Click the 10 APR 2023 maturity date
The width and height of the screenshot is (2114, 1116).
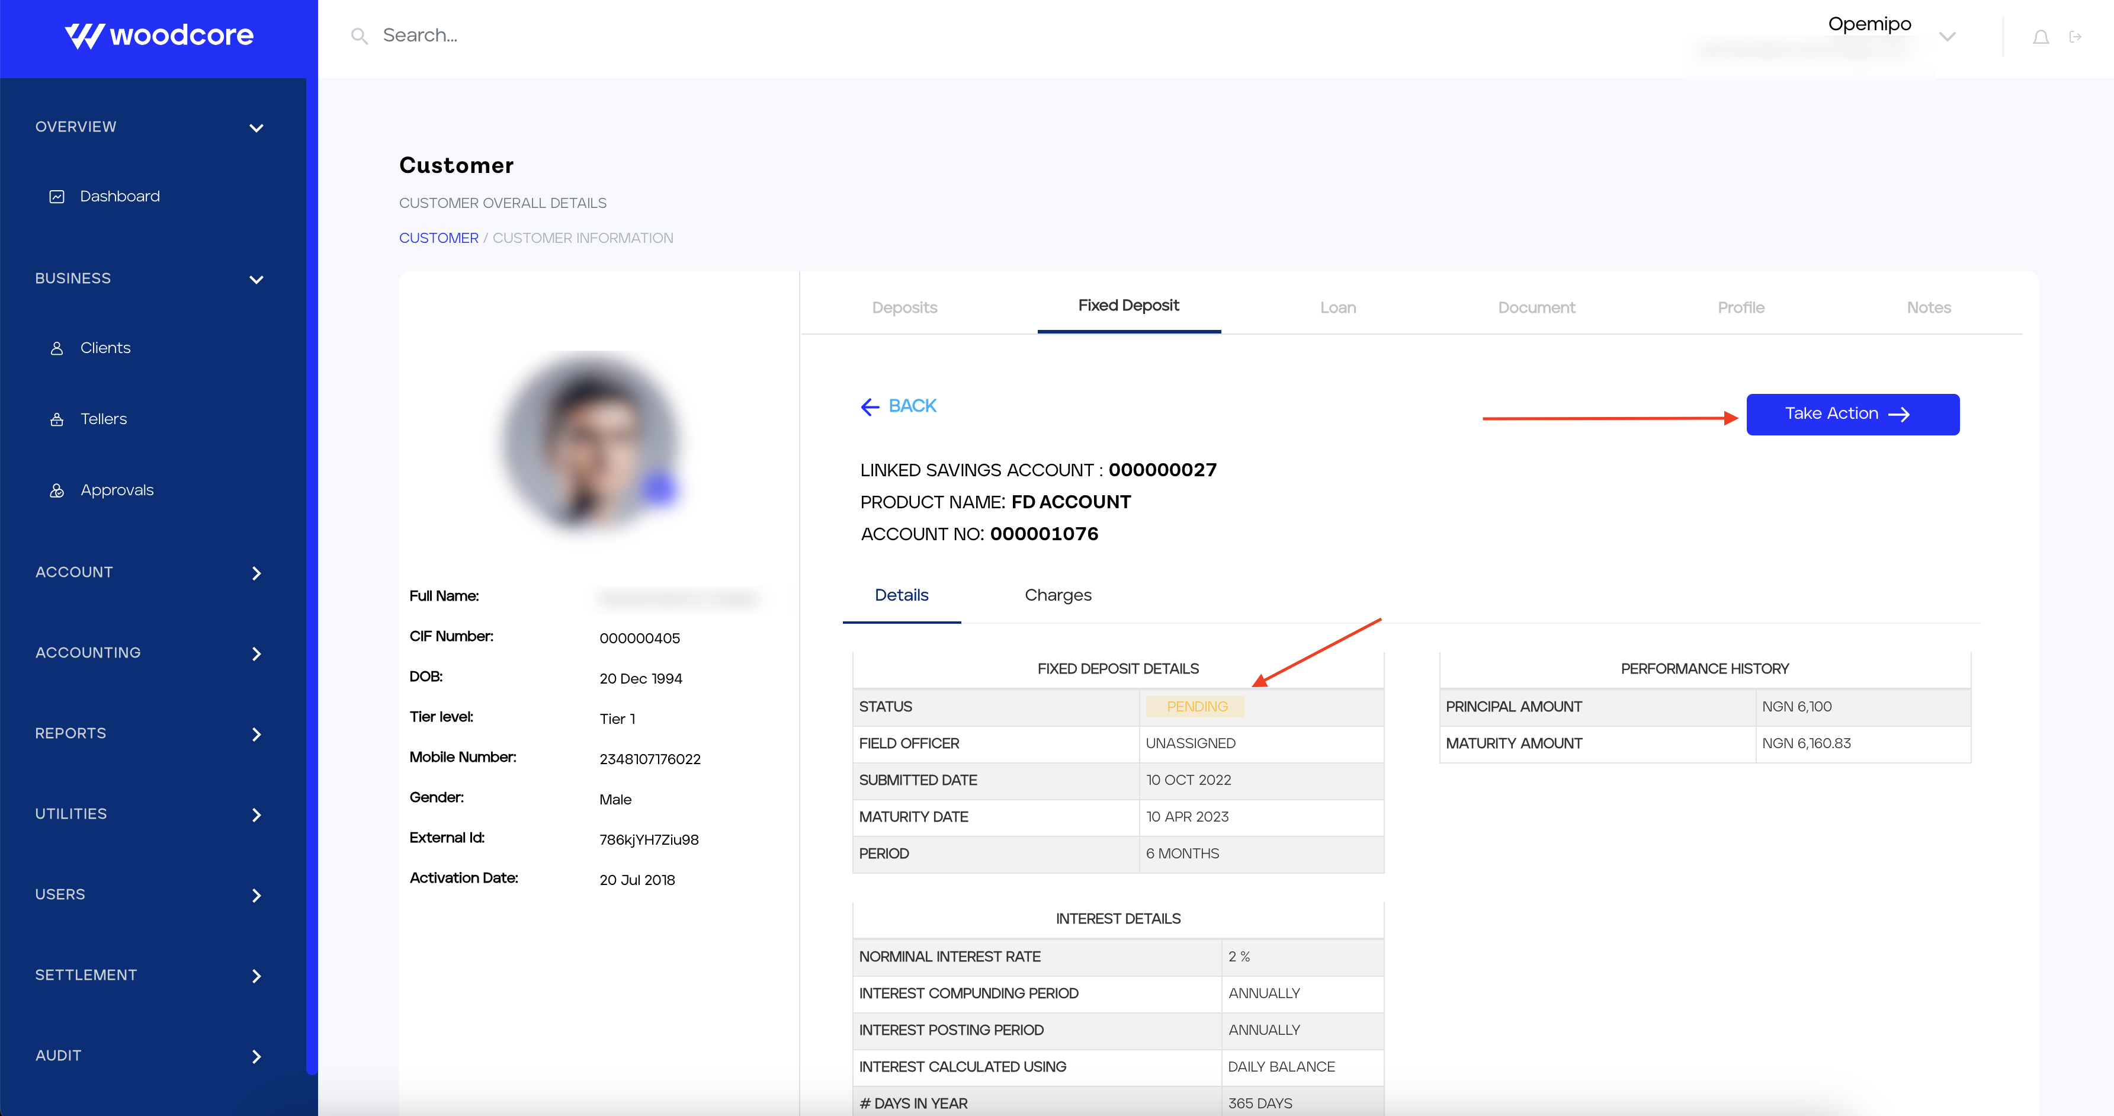click(1186, 817)
